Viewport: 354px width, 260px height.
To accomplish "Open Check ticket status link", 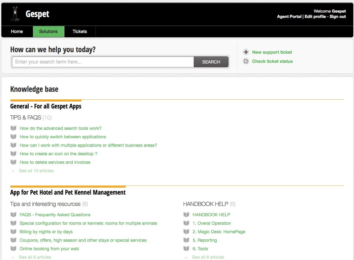I will (272, 61).
